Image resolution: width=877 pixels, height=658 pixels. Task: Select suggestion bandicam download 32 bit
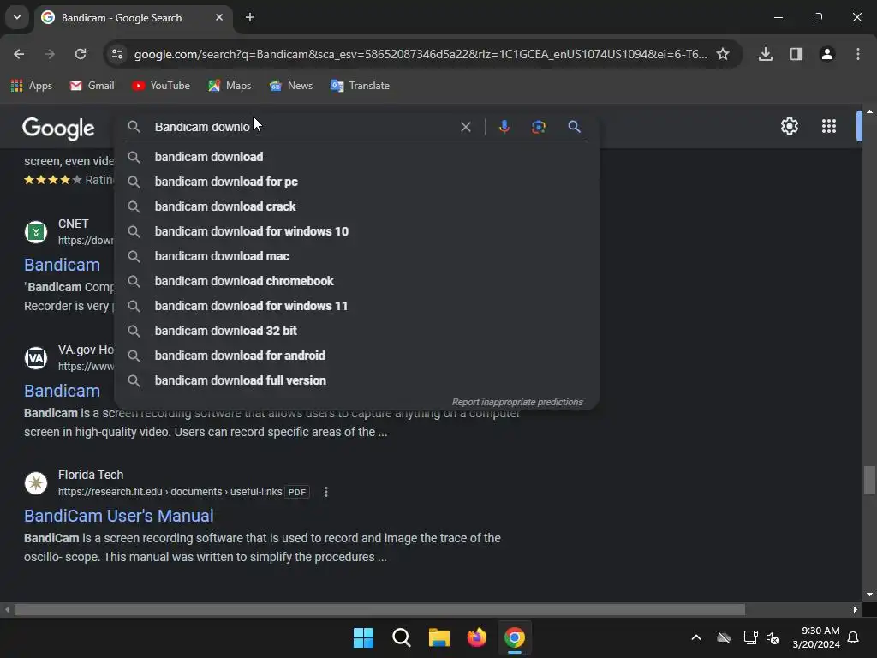coord(356,331)
